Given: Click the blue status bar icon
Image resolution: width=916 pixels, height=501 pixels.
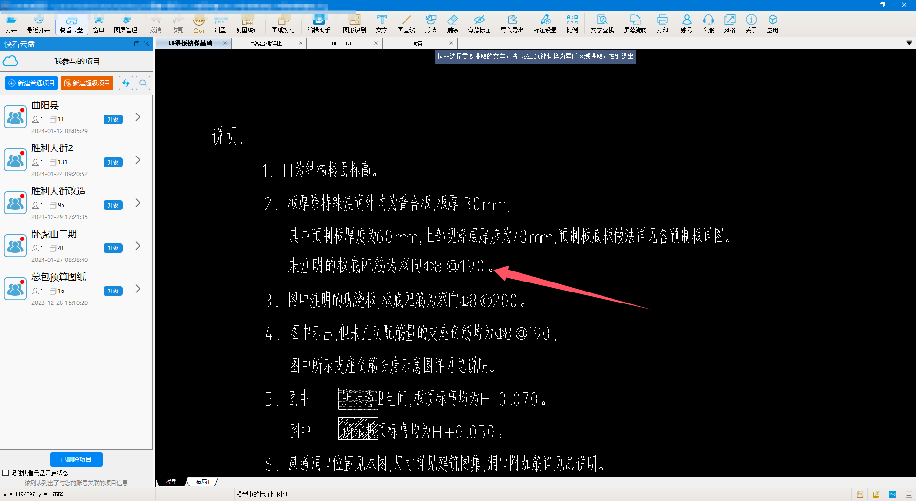Looking at the screenshot, I should 892,494.
